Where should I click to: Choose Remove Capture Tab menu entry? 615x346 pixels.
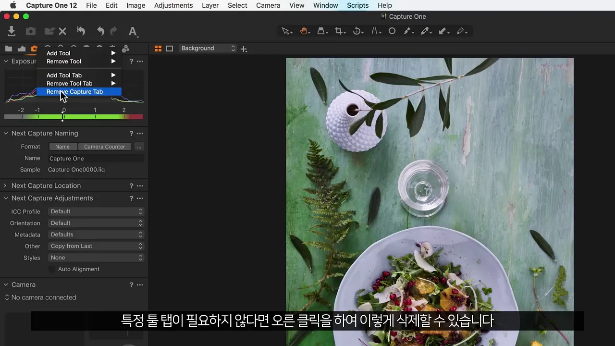(79, 92)
